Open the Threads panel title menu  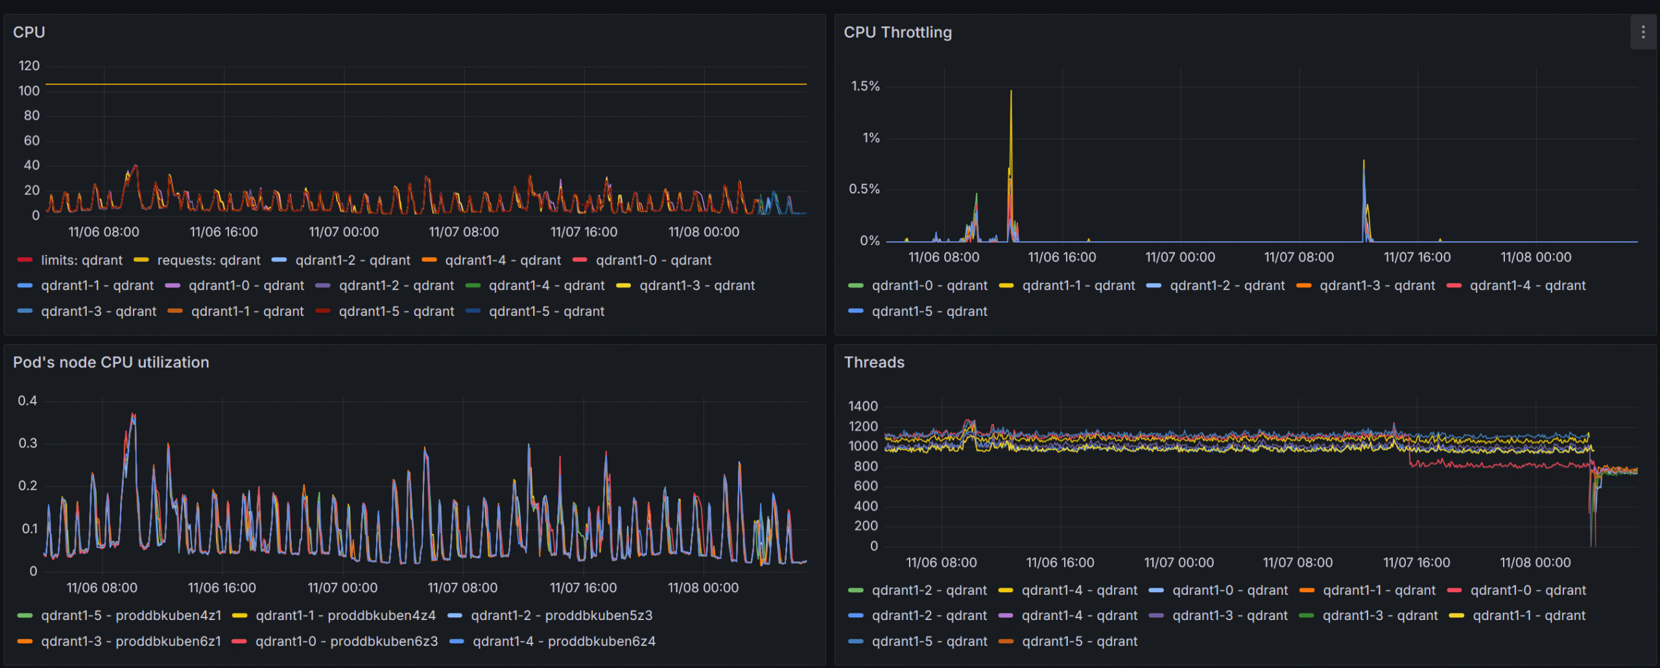pos(873,363)
